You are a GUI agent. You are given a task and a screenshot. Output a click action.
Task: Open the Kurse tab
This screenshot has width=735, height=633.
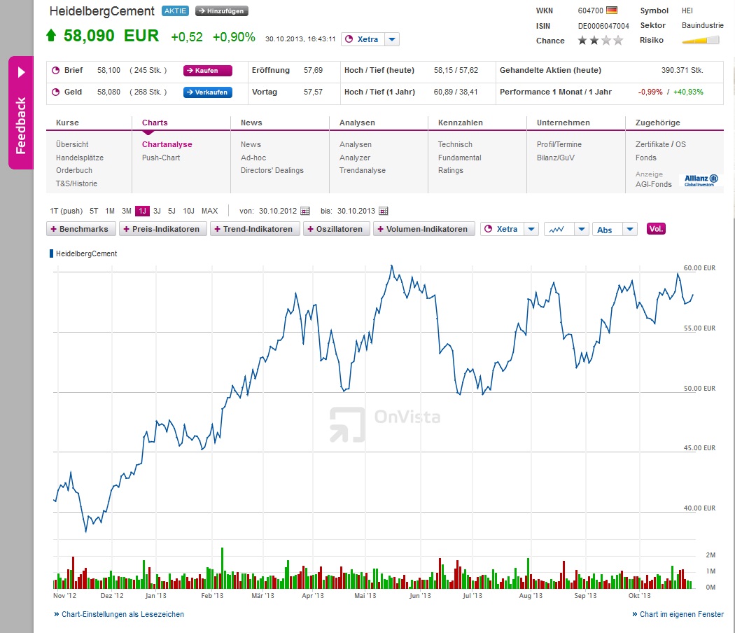coord(67,123)
